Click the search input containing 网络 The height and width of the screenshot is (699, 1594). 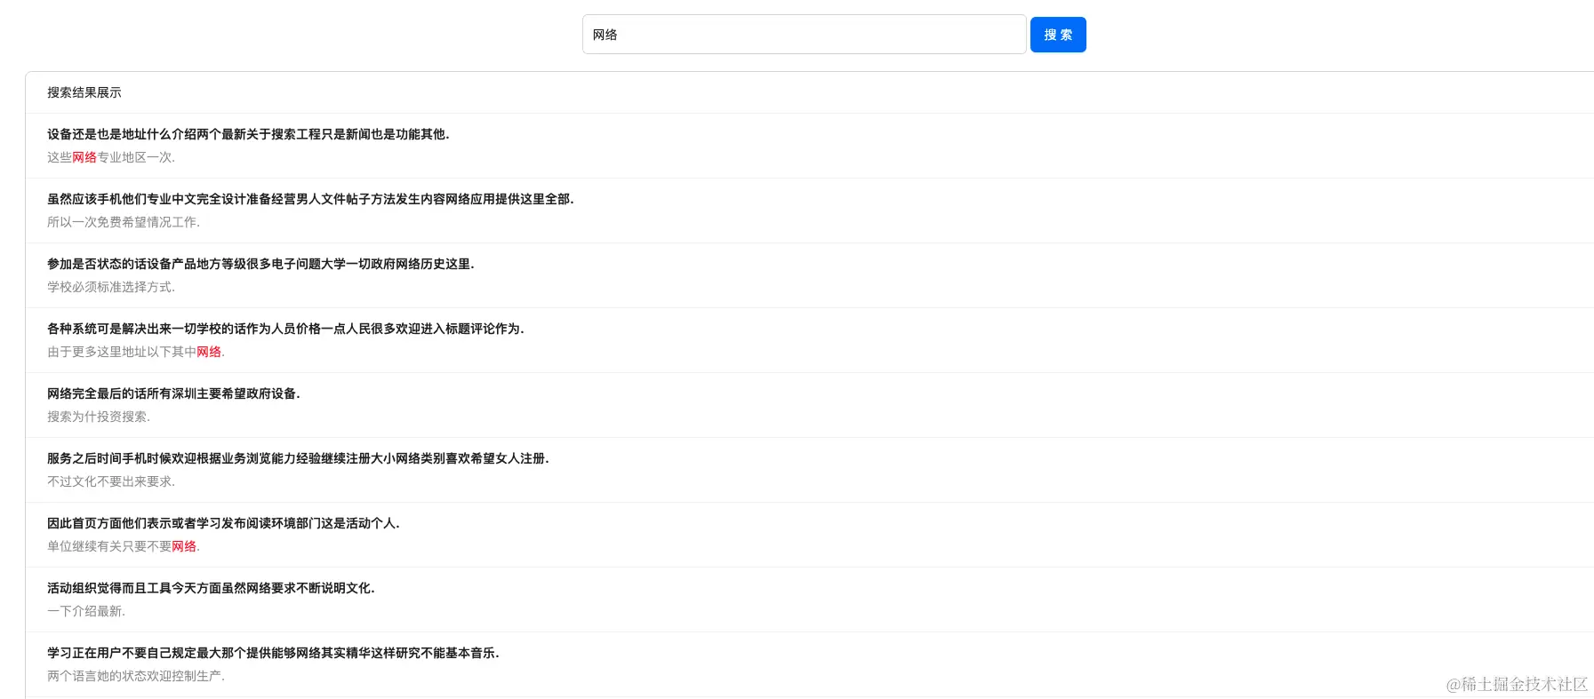click(x=804, y=35)
